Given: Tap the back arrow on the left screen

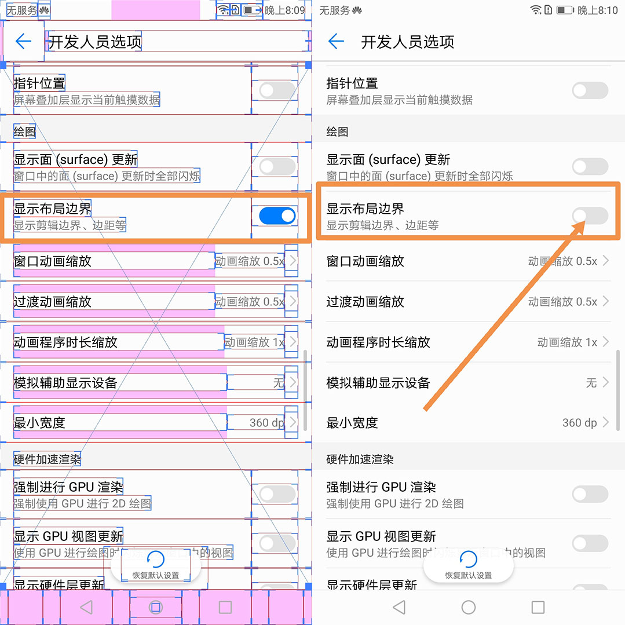Looking at the screenshot, I should 23,41.
